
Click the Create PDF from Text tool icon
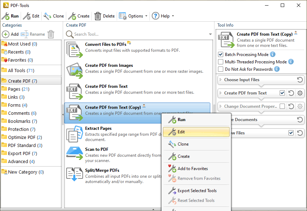(x=74, y=92)
